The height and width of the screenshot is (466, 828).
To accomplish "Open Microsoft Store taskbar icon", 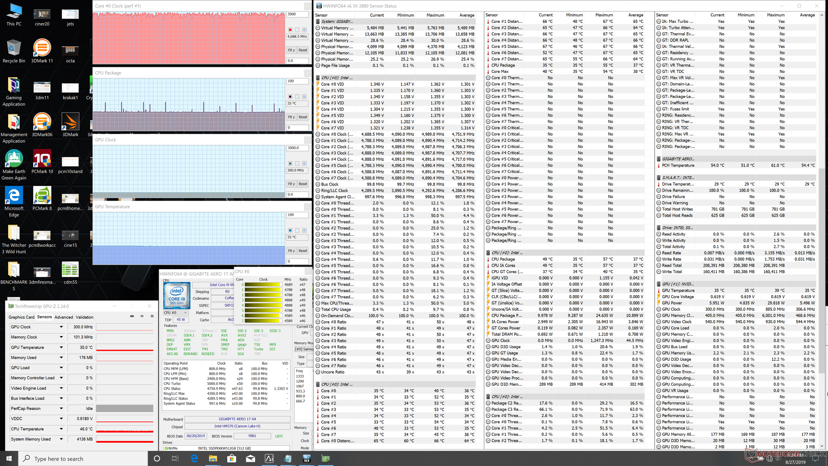I will [232, 459].
